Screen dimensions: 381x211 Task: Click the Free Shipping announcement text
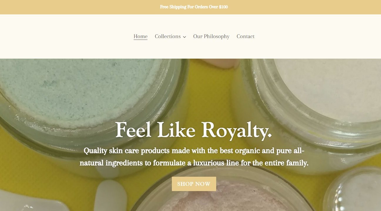point(194,7)
